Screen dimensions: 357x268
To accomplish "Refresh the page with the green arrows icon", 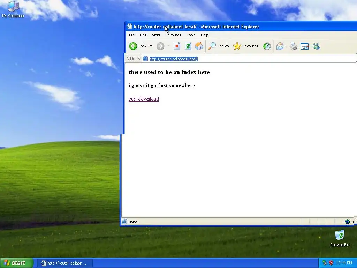I will point(188,46).
